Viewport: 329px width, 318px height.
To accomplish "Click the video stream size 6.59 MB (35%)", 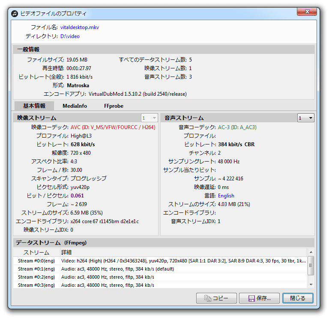I will pos(87,213).
